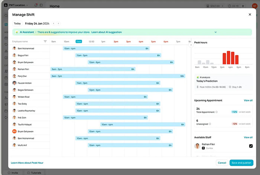Click the Today button
260x175 pixels.
click(17, 23)
